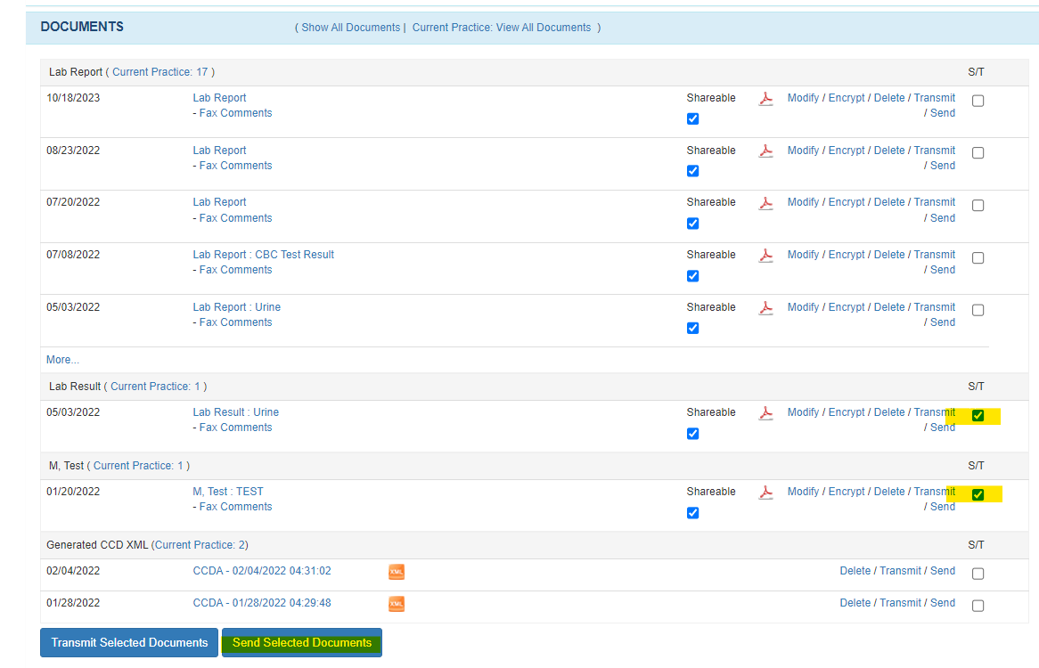Click Transmit Selected Documents button
1039x668 pixels.
click(129, 643)
